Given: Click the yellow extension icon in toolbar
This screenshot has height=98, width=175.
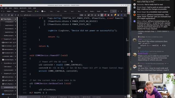Looking at the screenshot, I should click(115, 15).
